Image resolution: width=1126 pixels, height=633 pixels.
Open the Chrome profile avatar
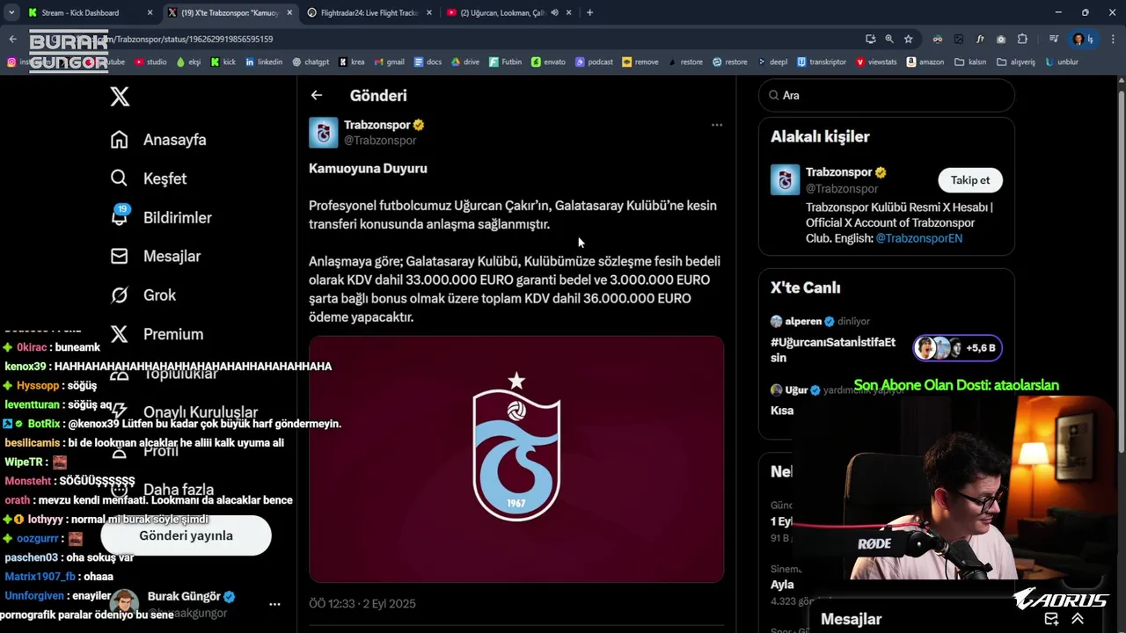[x=1078, y=39]
